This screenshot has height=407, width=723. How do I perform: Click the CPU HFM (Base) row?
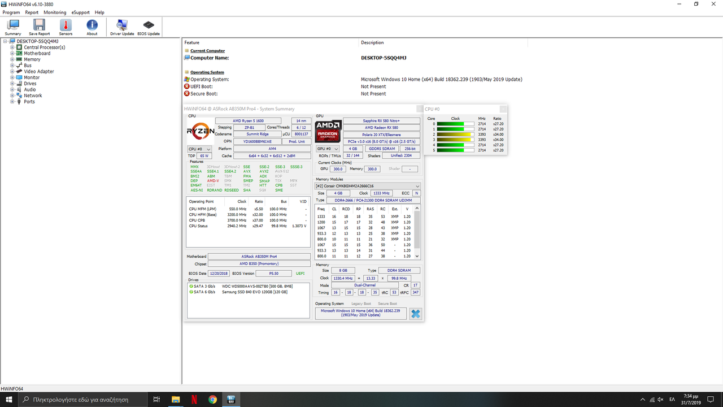coord(248,215)
